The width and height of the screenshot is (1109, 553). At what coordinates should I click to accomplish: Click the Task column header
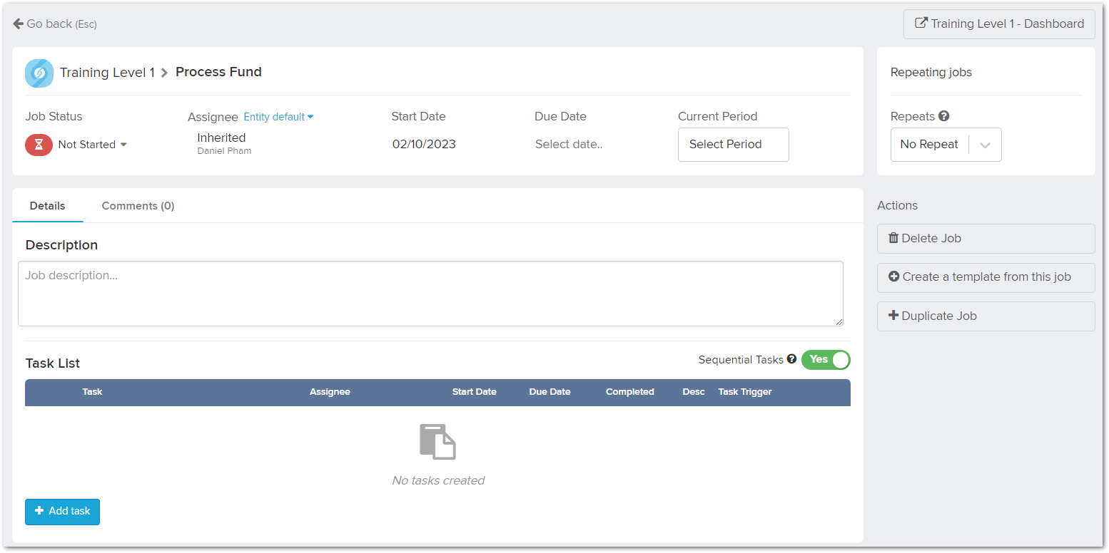(92, 392)
